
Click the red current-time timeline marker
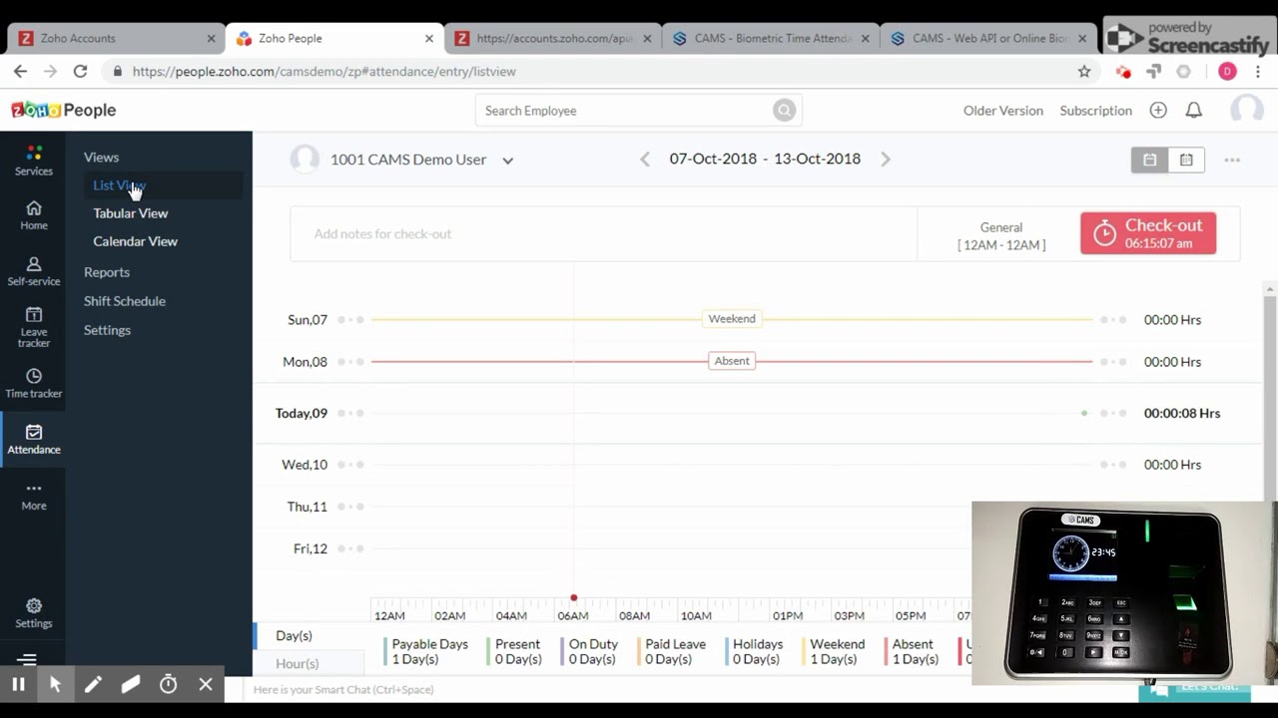click(x=574, y=598)
